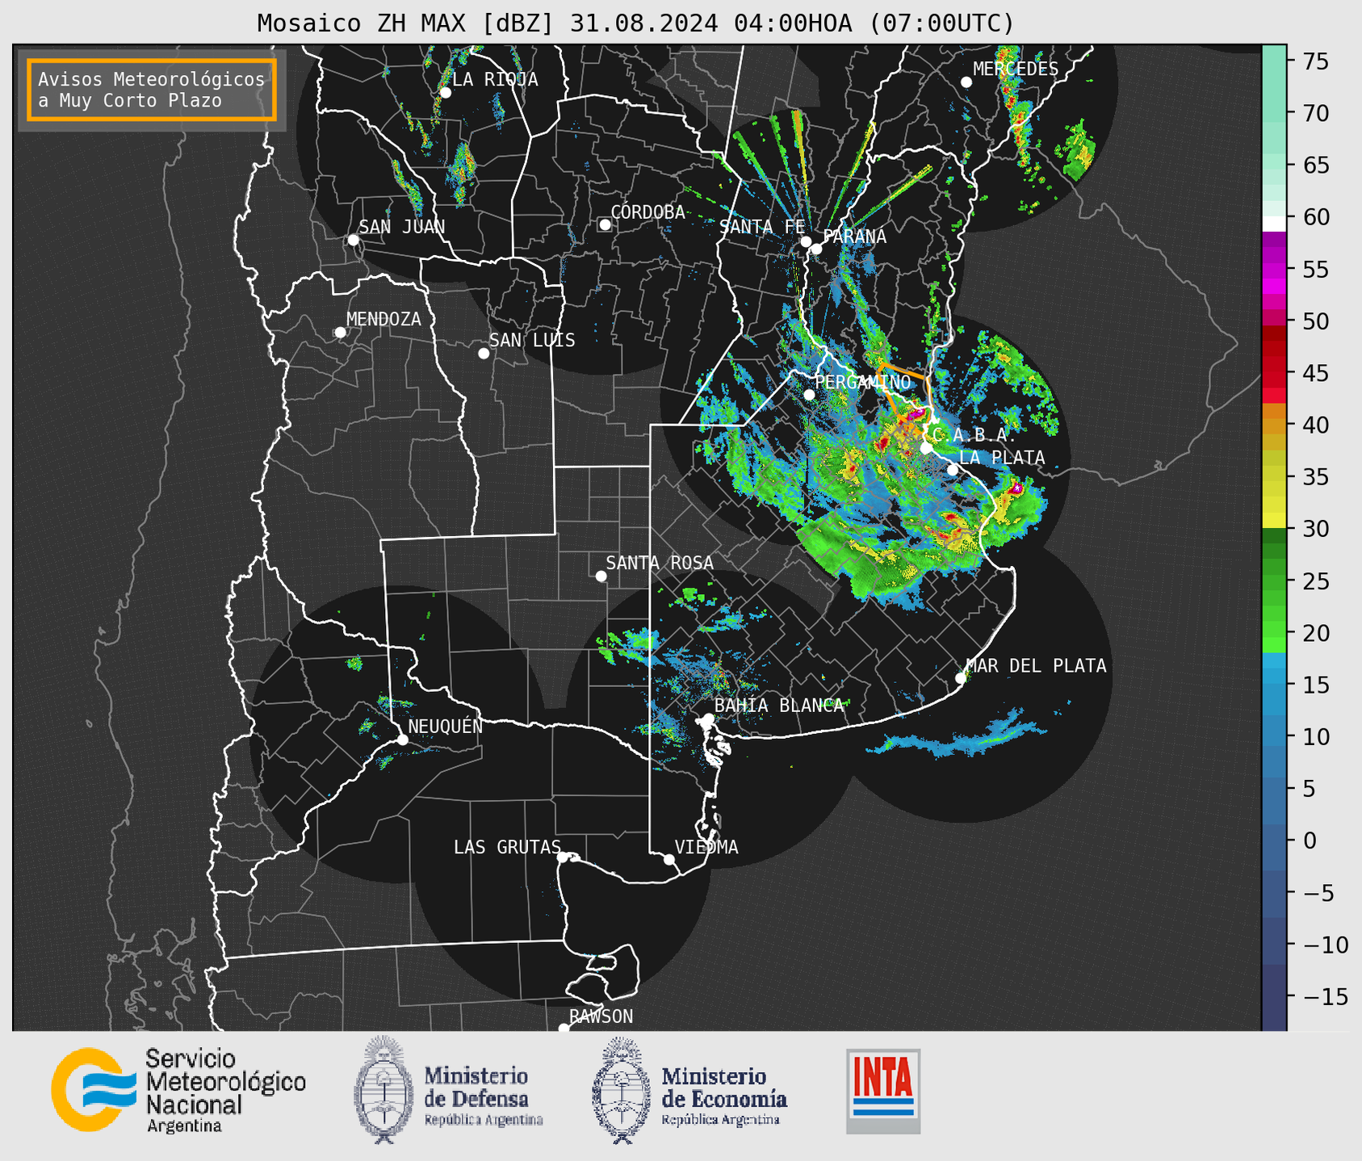Click the LA PLATA city marker dot
Screen dimensions: 1362x1161
click(953, 470)
